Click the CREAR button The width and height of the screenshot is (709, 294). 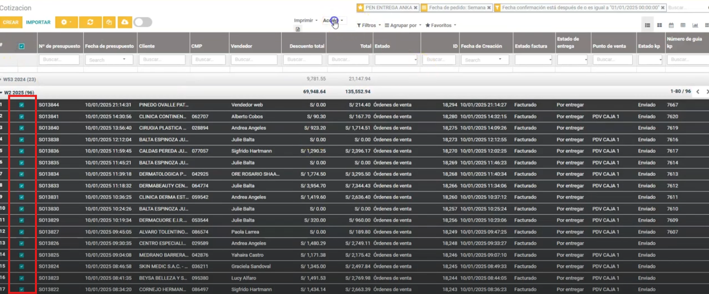click(10, 22)
